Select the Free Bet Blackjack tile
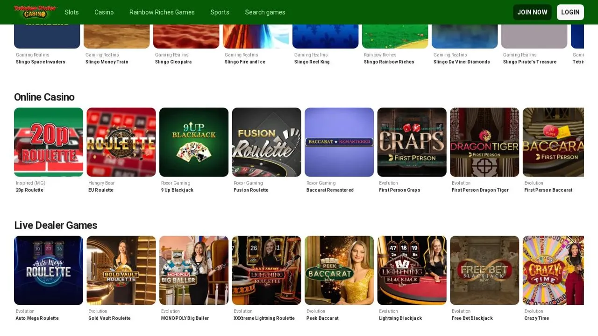598x336 pixels. tap(484, 270)
